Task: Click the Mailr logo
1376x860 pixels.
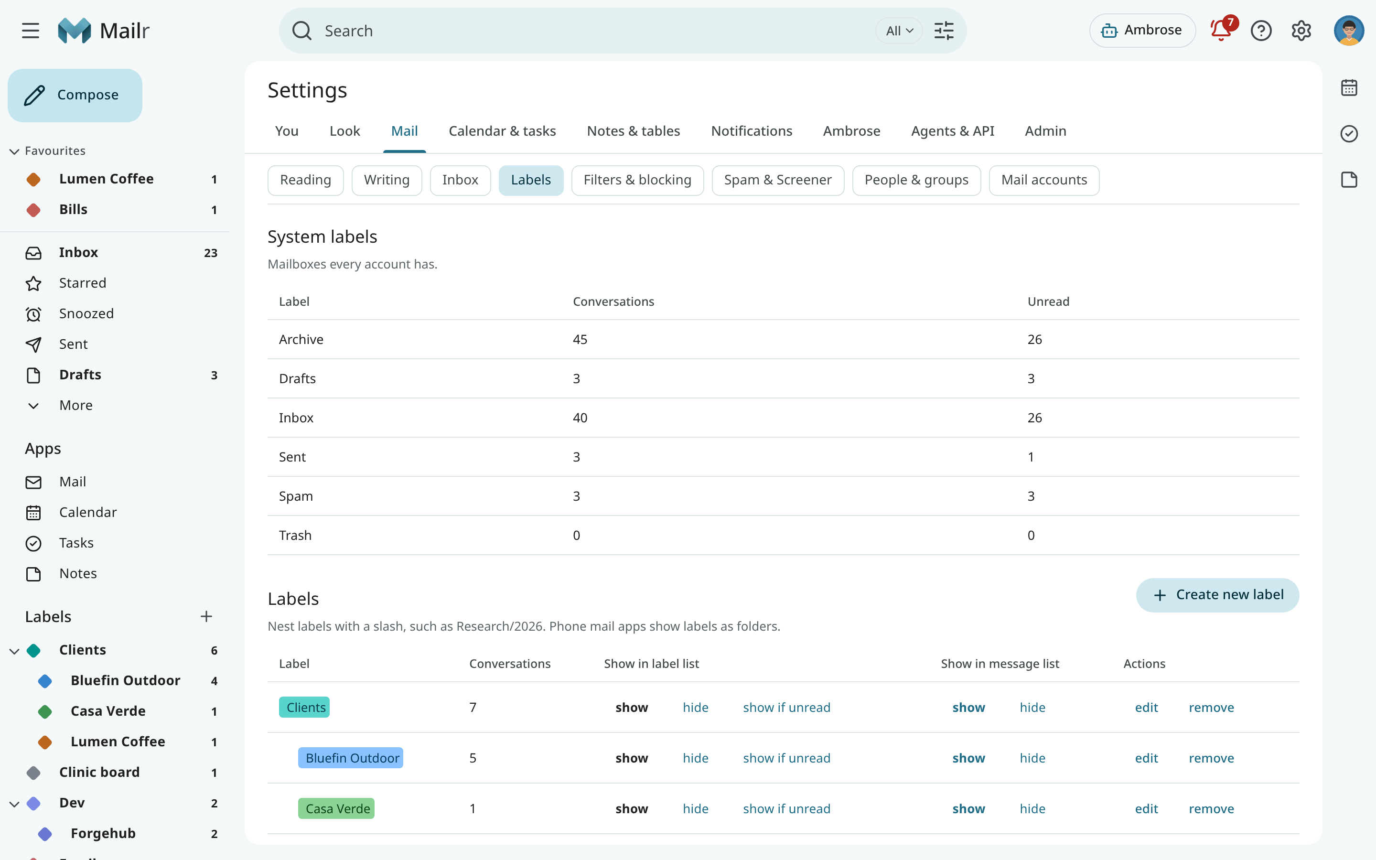Action: [x=104, y=31]
